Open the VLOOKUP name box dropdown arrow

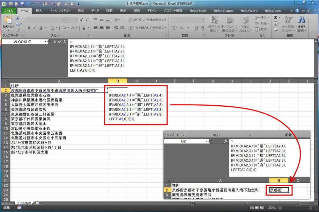coord(45,42)
